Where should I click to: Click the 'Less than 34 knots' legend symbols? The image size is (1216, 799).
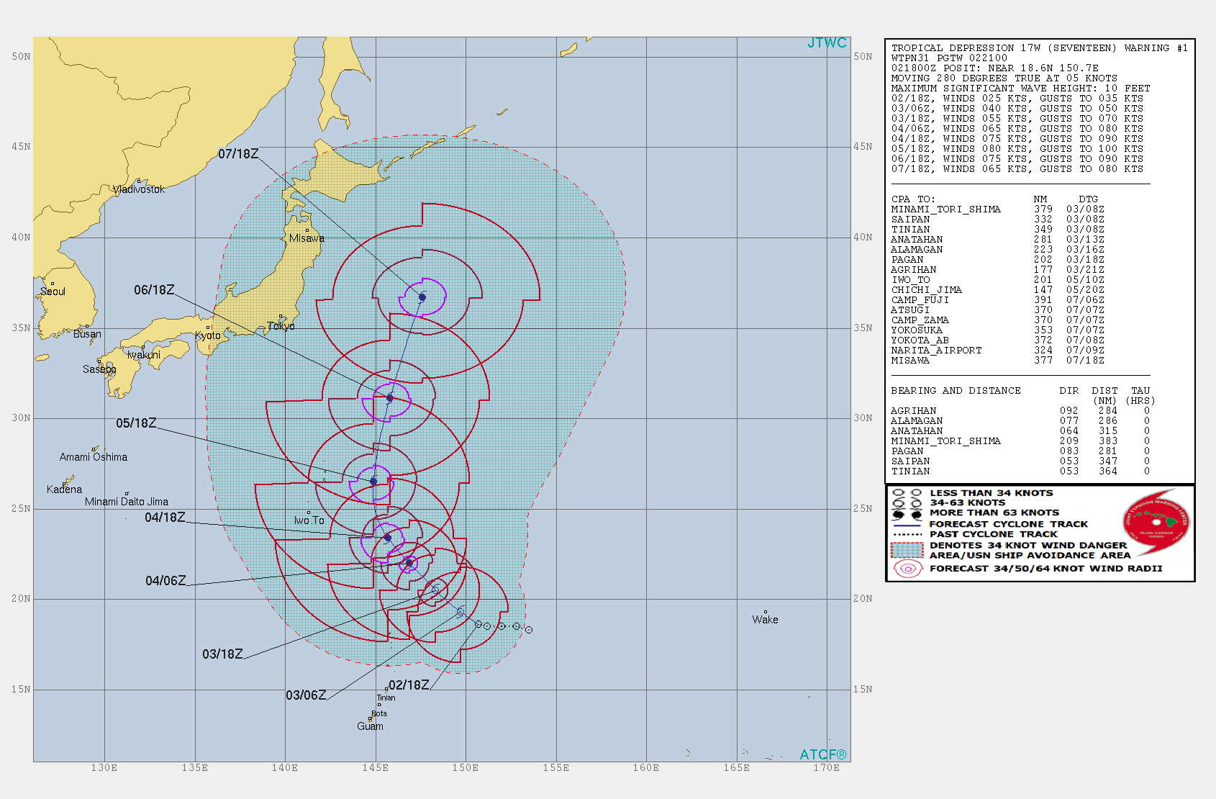pyautogui.click(x=907, y=493)
